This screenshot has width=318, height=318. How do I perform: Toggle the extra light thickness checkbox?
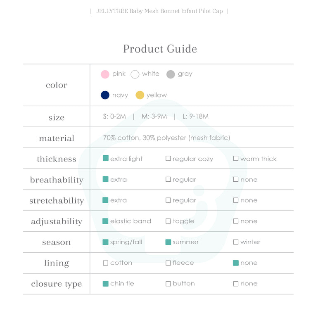(106, 158)
